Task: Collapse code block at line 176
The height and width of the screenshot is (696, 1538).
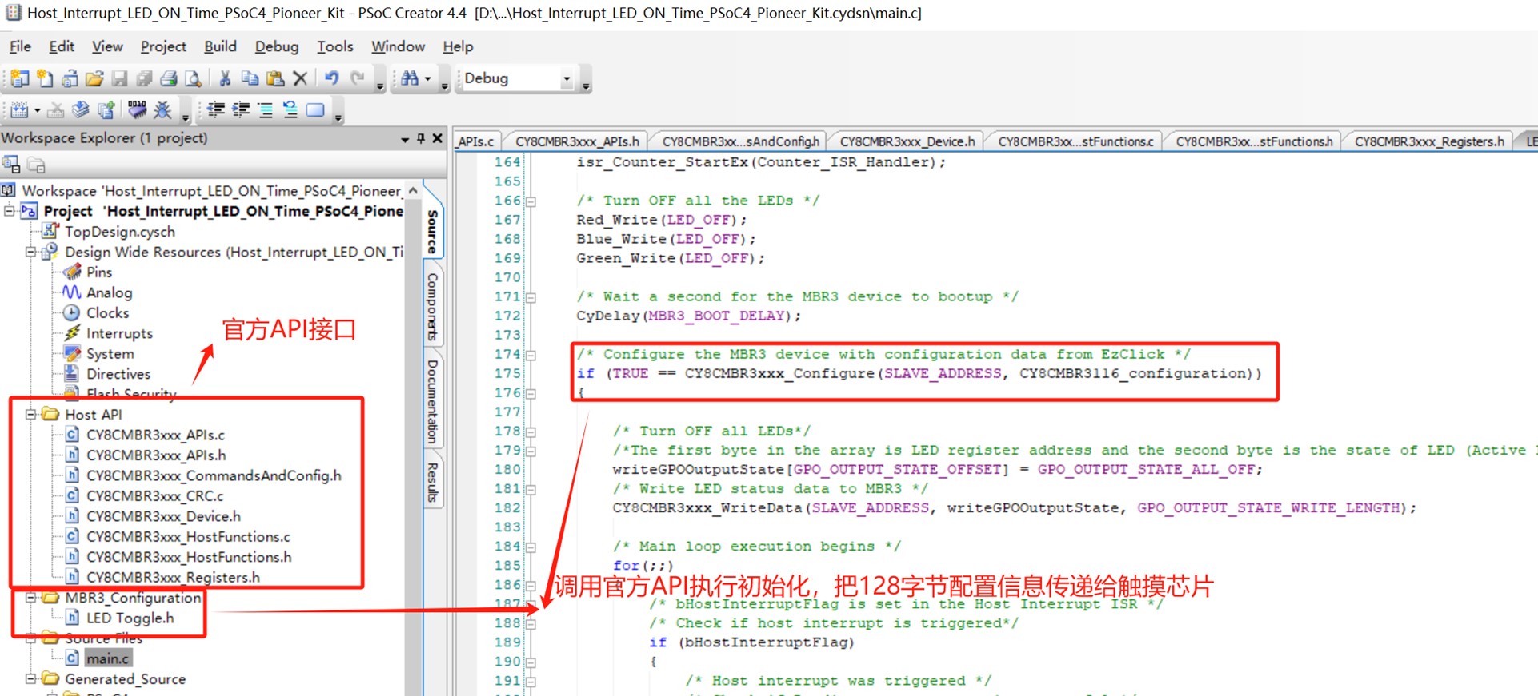Action: 531,393
